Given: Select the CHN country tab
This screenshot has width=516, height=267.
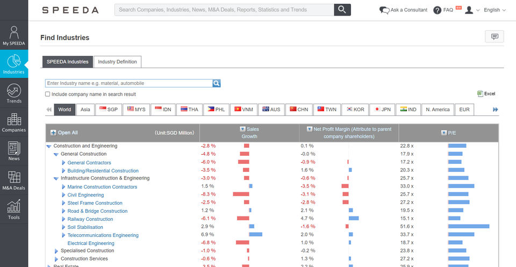Looking at the screenshot, I should [299, 110].
